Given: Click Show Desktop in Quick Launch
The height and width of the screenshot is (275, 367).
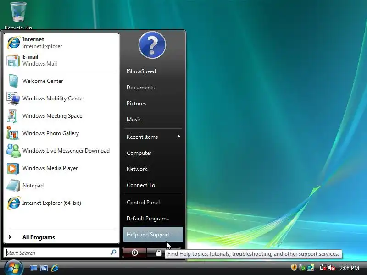Looking at the screenshot, I should (33, 268).
